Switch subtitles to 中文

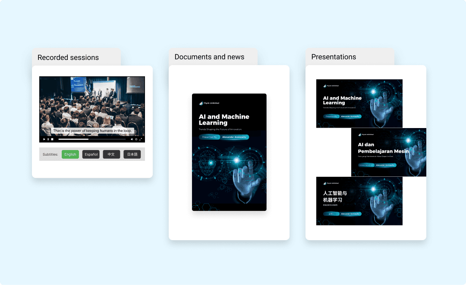point(111,154)
